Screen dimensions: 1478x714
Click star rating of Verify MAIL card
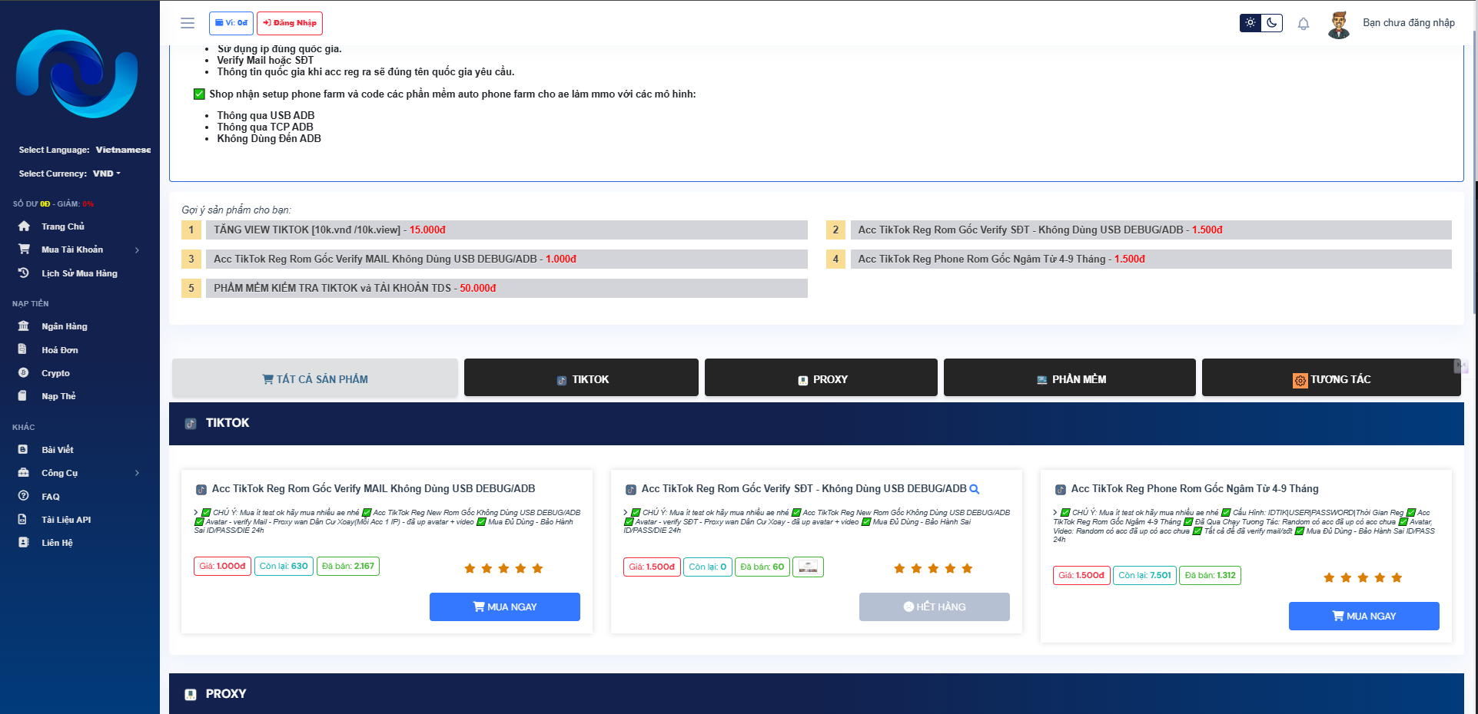pos(503,568)
